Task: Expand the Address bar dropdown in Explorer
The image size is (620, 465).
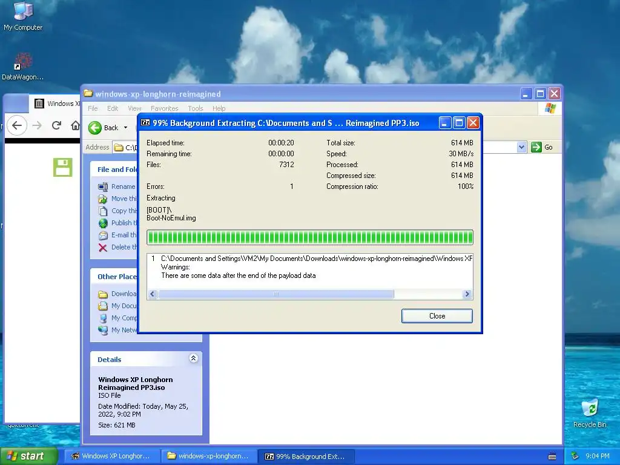Action: (521, 147)
